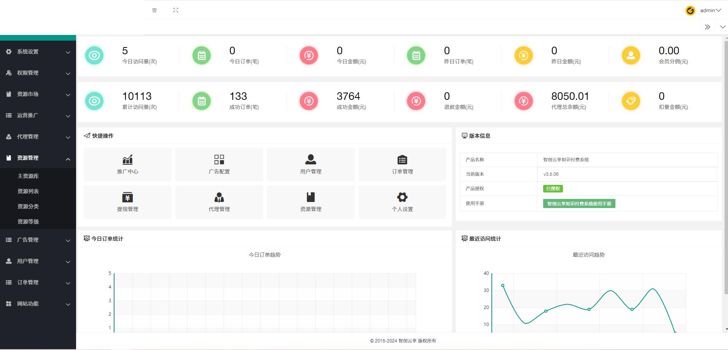Open the 代理管理 quick action tile

[219, 202]
